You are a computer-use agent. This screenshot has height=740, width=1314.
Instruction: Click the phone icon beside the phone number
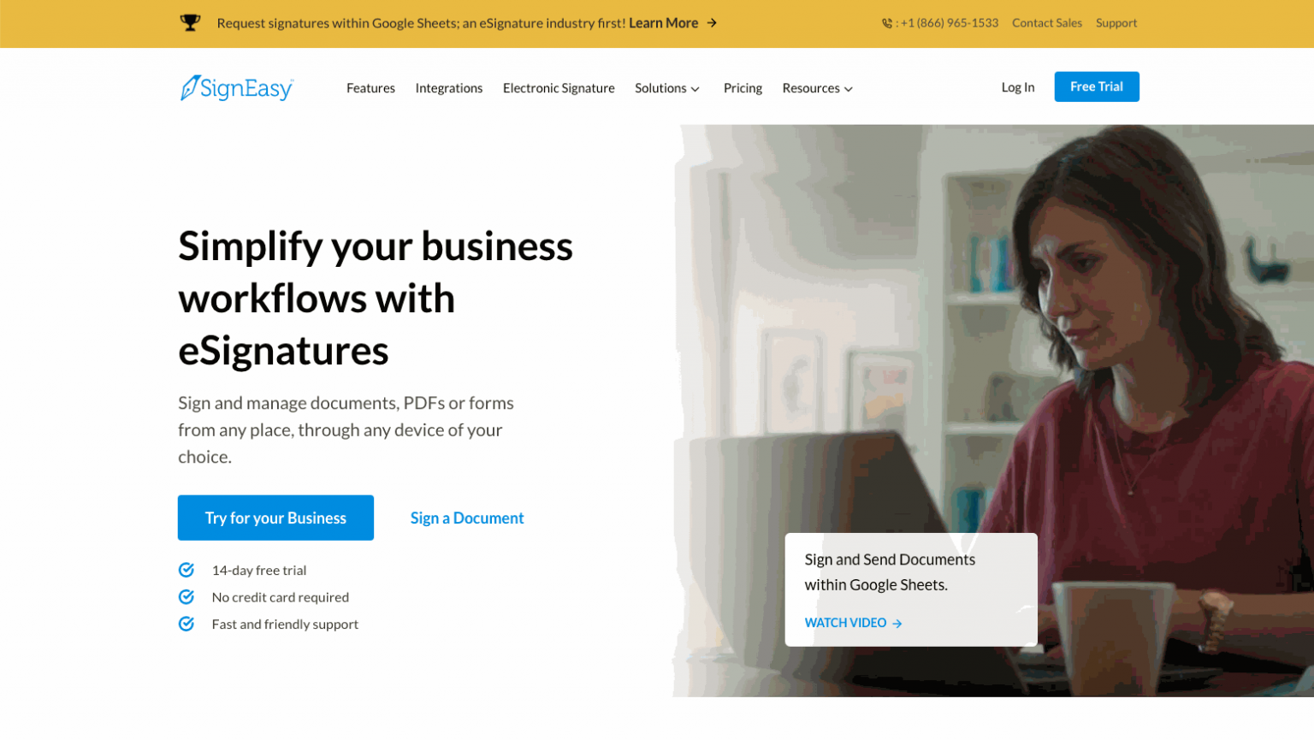(x=887, y=23)
